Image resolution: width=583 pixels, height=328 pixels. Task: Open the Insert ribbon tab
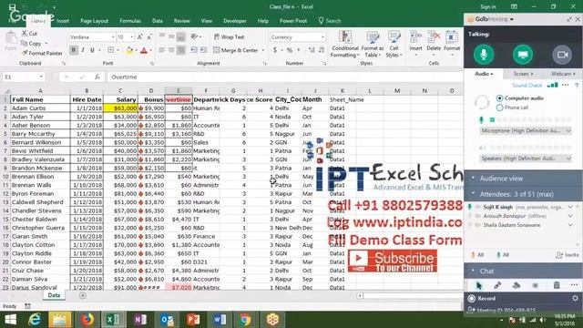tap(63, 21)
